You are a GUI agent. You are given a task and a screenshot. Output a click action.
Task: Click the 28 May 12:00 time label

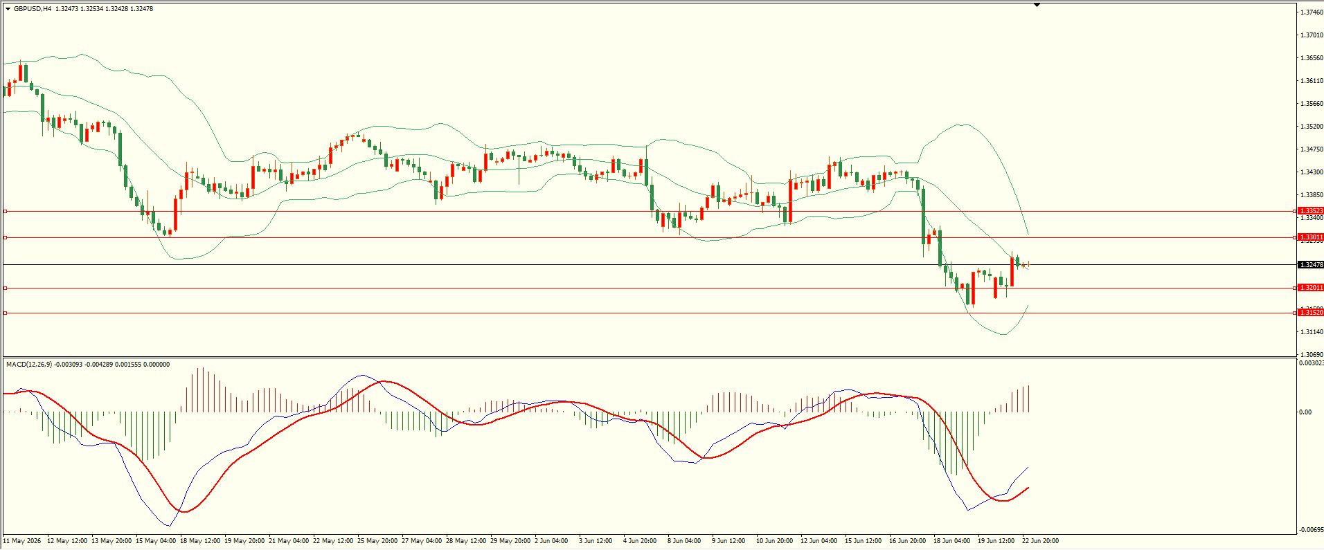point(466,541)
